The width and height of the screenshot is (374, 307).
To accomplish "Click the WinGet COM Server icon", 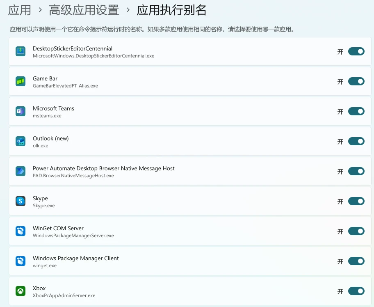I will point(21,231).
